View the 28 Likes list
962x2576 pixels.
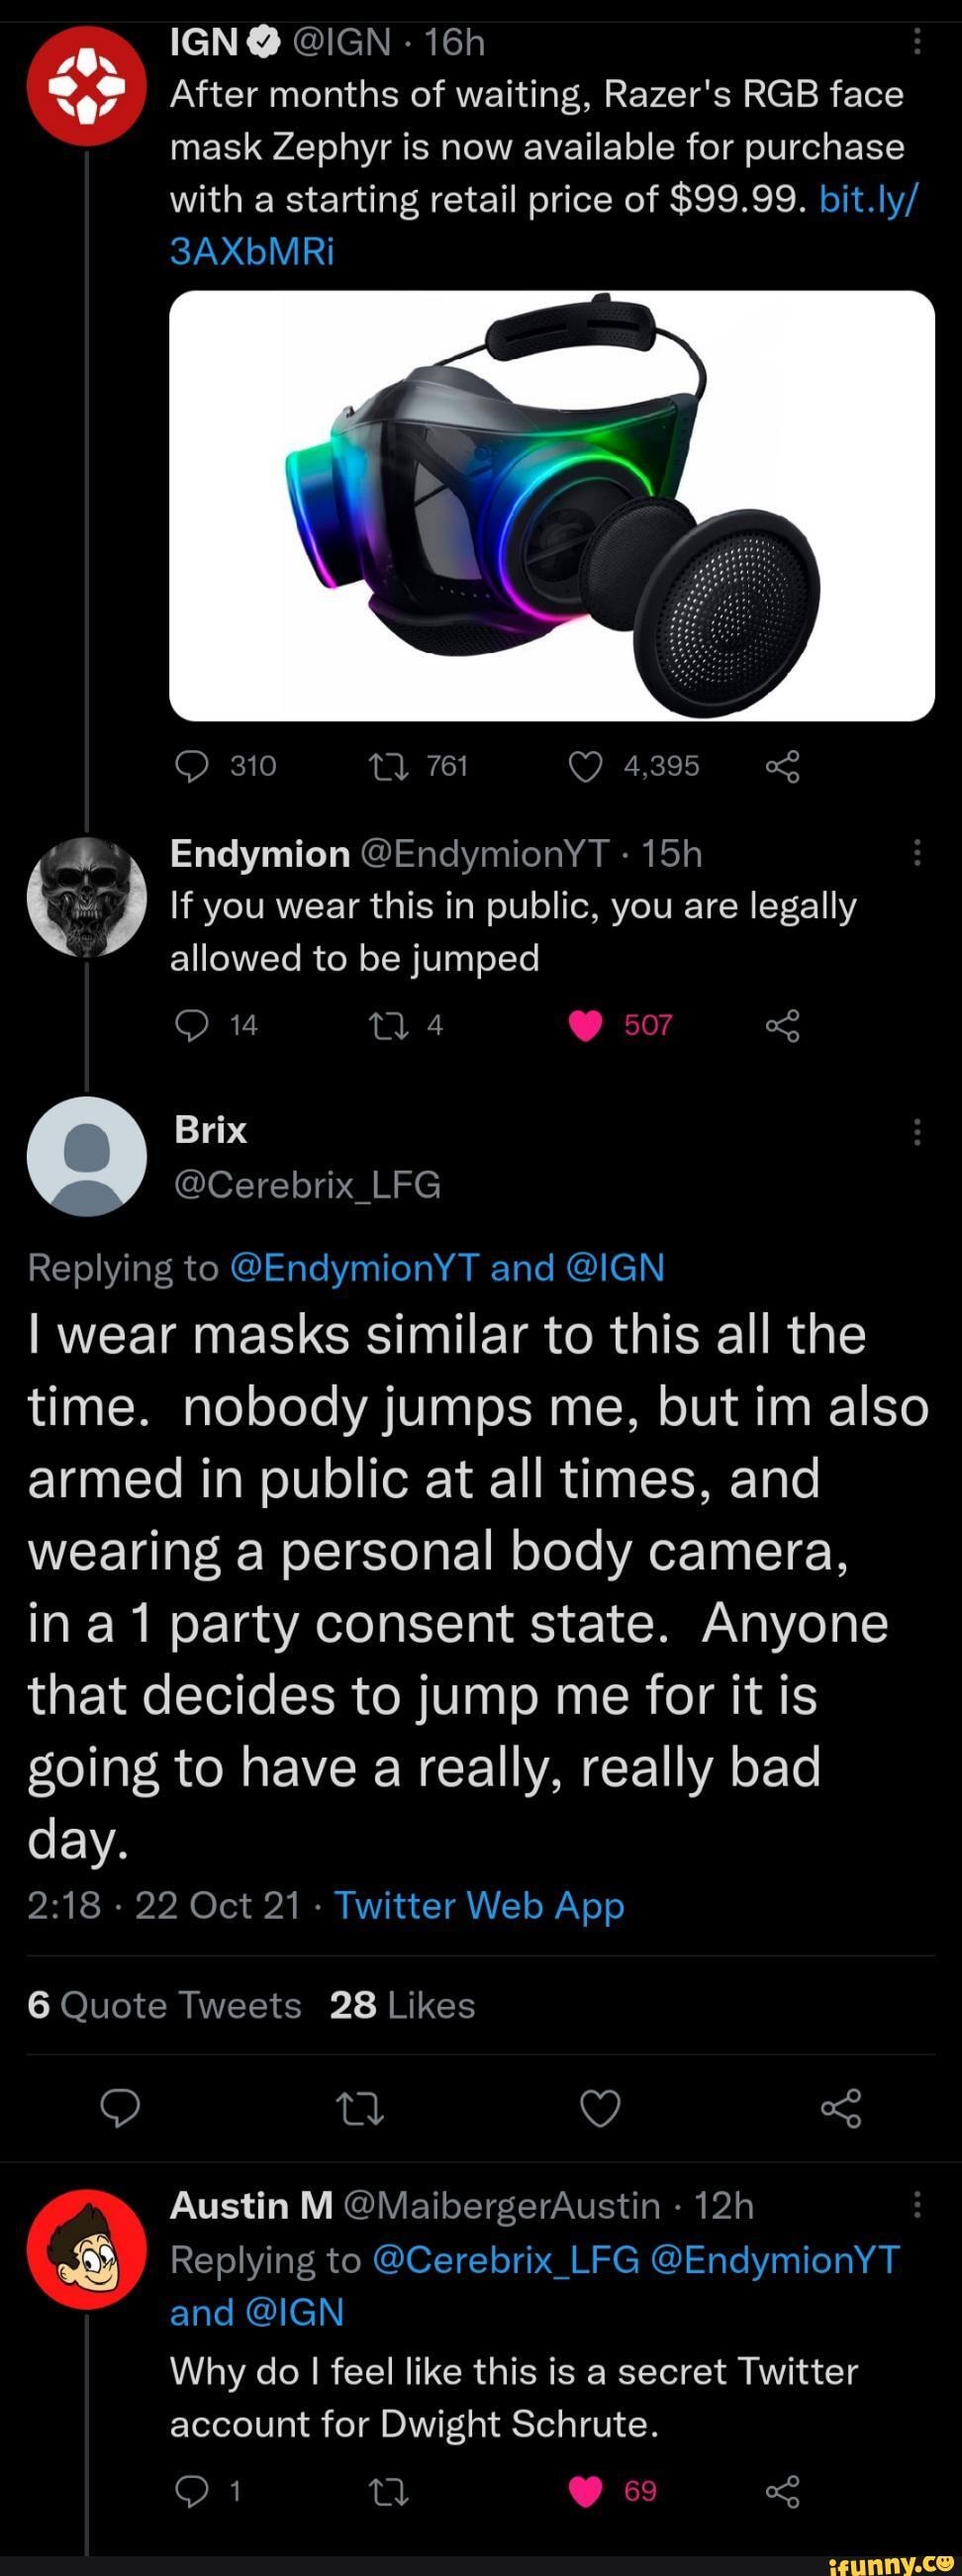pos(402,2005)
